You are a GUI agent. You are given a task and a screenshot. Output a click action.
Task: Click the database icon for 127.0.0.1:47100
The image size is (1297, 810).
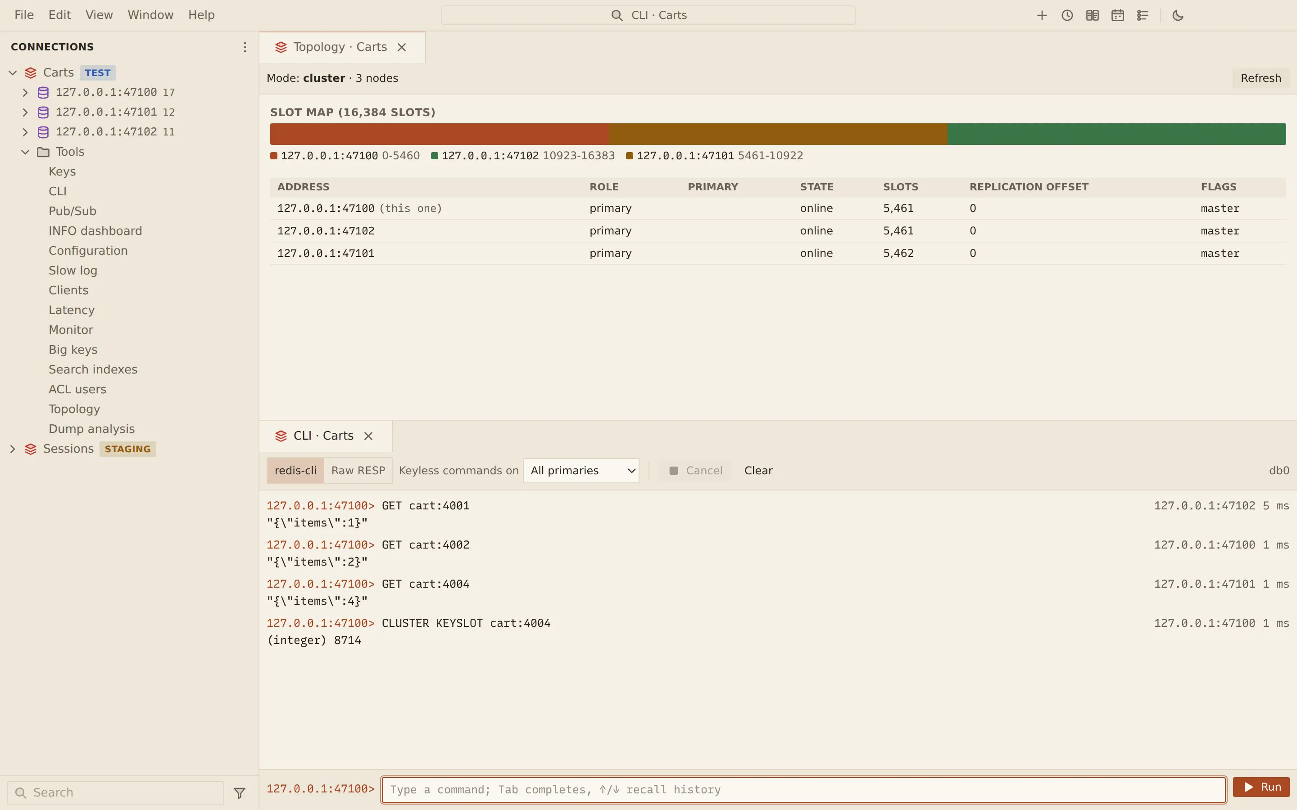[x=43, y=93]
